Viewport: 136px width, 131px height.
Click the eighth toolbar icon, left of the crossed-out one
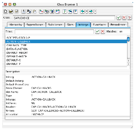[47, 12]
